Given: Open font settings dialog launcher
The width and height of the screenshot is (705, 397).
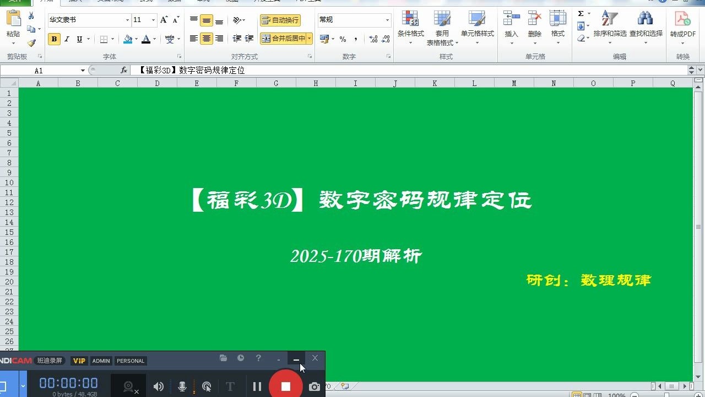Looking at the screenshot, I should [180, 57].
